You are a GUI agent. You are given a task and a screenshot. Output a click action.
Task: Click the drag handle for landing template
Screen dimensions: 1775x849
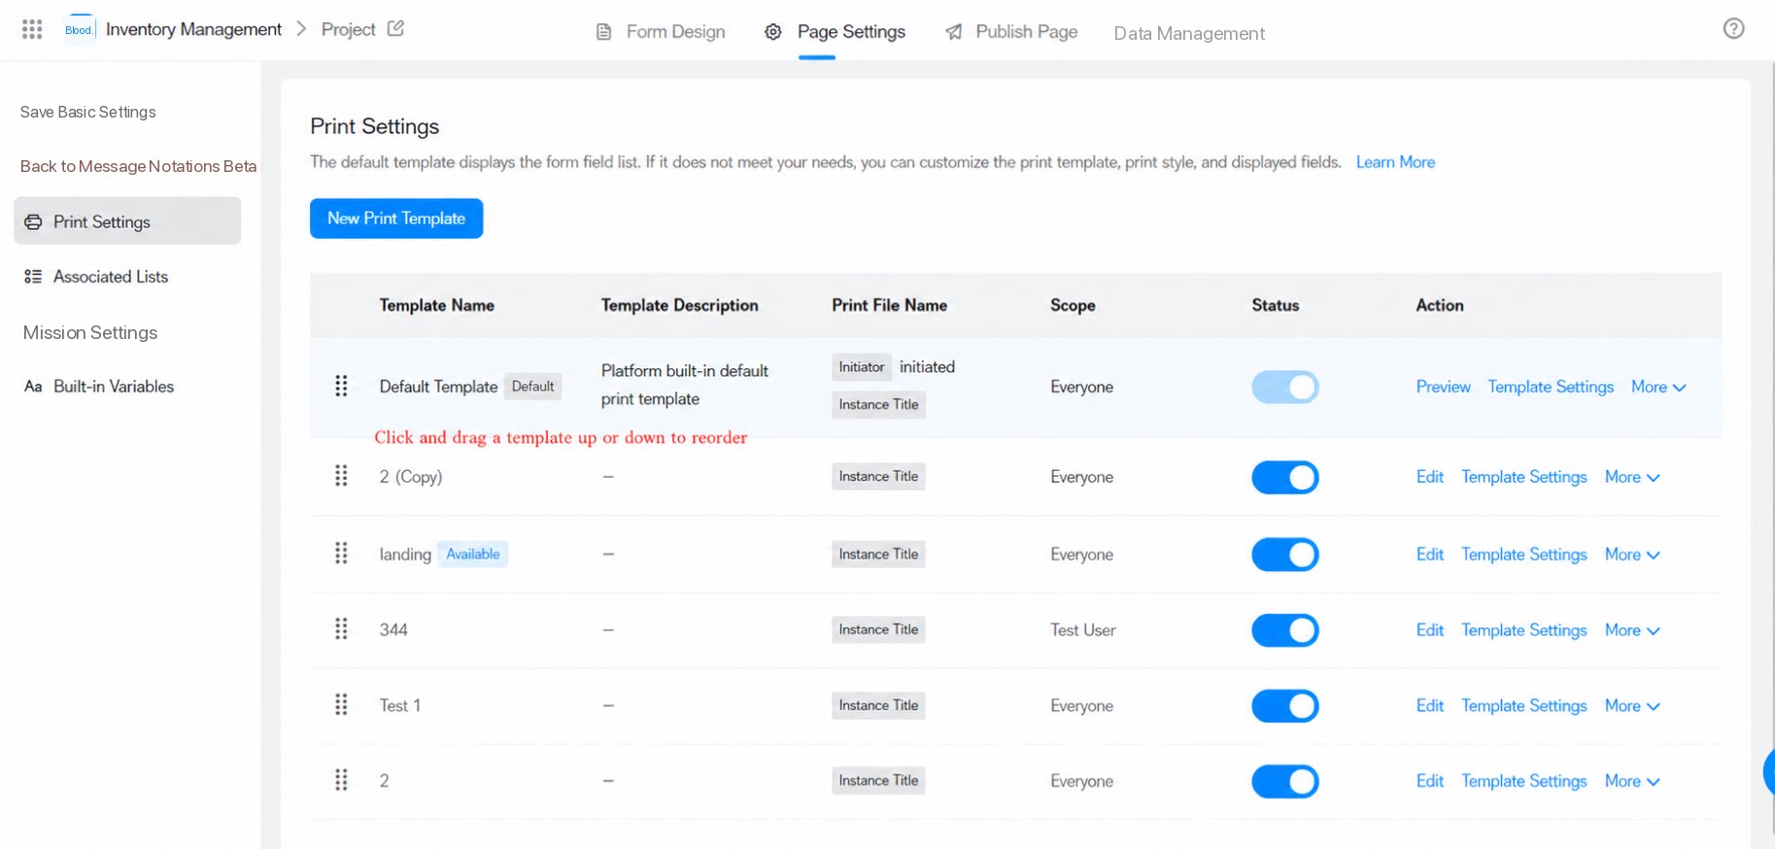point(341,554)
